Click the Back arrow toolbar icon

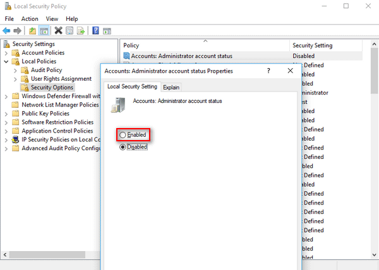click(6, 31)
